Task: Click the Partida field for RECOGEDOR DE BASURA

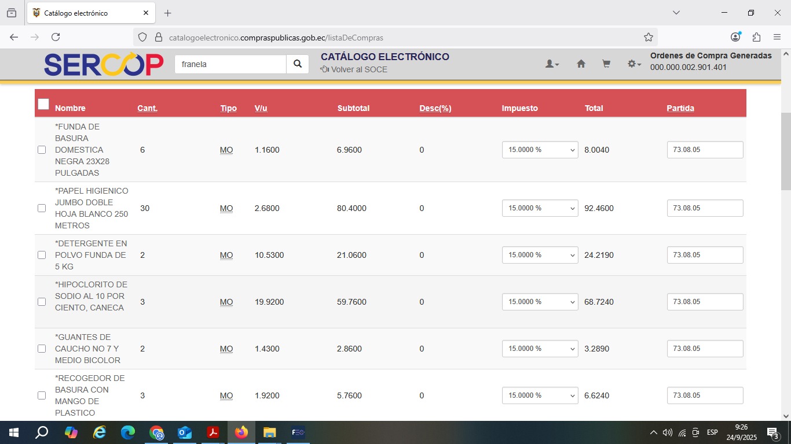Action: tap(705, 395)
